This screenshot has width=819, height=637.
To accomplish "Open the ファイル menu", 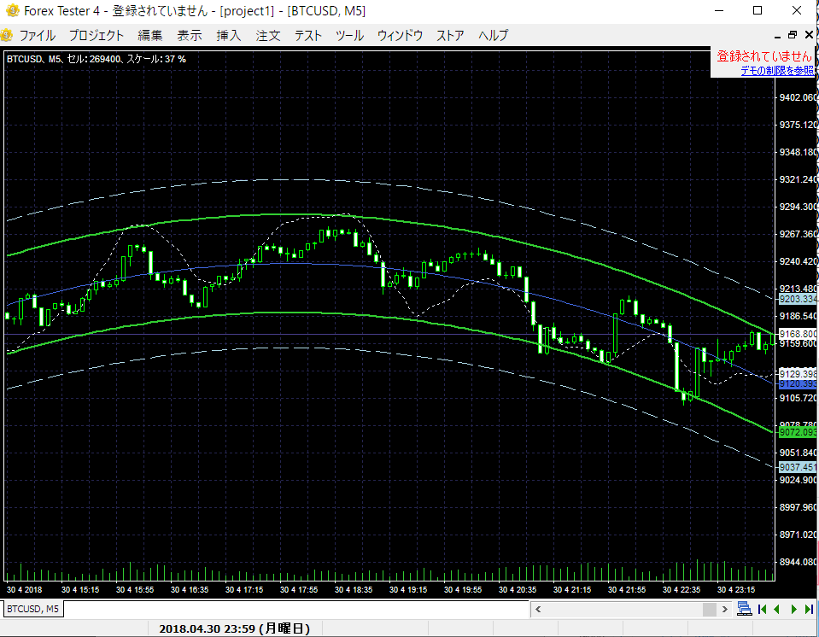I will 37,35.
